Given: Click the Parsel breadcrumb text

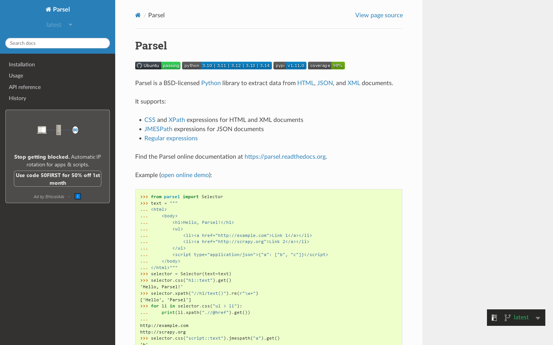Looking at the screenshot, I should point(156,15).
